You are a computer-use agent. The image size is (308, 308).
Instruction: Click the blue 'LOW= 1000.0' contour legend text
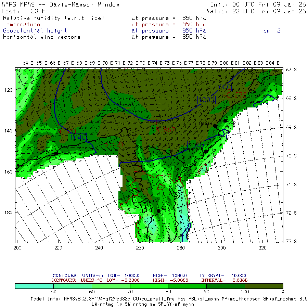pyautogui.click(x=124, y=275)
